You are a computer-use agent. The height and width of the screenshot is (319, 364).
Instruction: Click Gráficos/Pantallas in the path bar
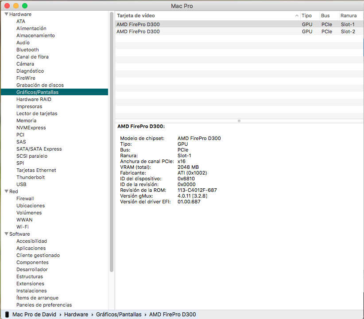(x=118, y=315)
